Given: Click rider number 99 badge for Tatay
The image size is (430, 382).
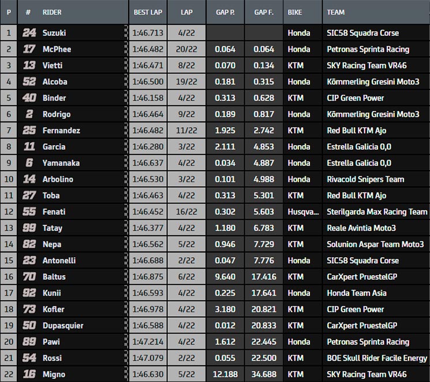Looking at the screenshot, I should [x=29, y=228].
